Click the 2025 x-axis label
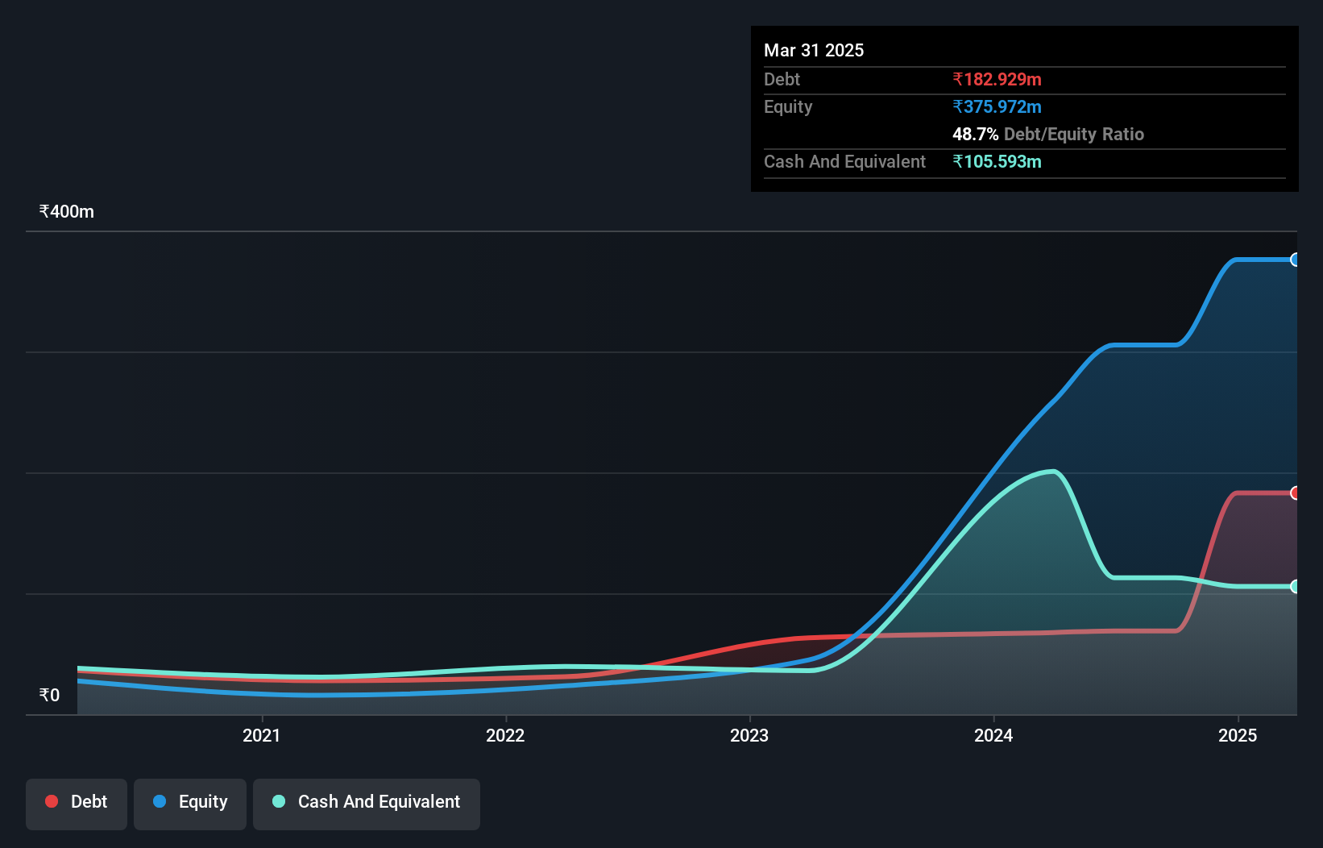Image resolution: width=1323 pixels, height=848 pixels. point(1238,735)
